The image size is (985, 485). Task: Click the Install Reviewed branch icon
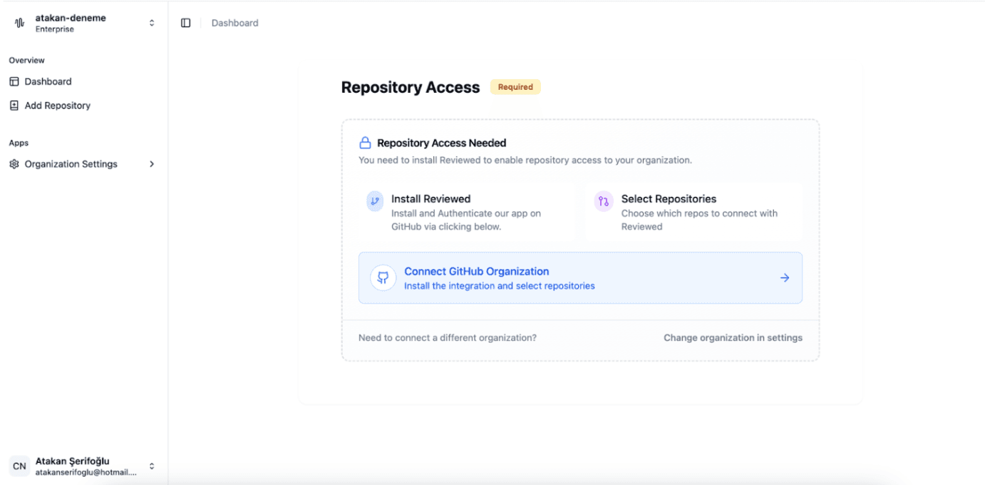coord(375,201)
